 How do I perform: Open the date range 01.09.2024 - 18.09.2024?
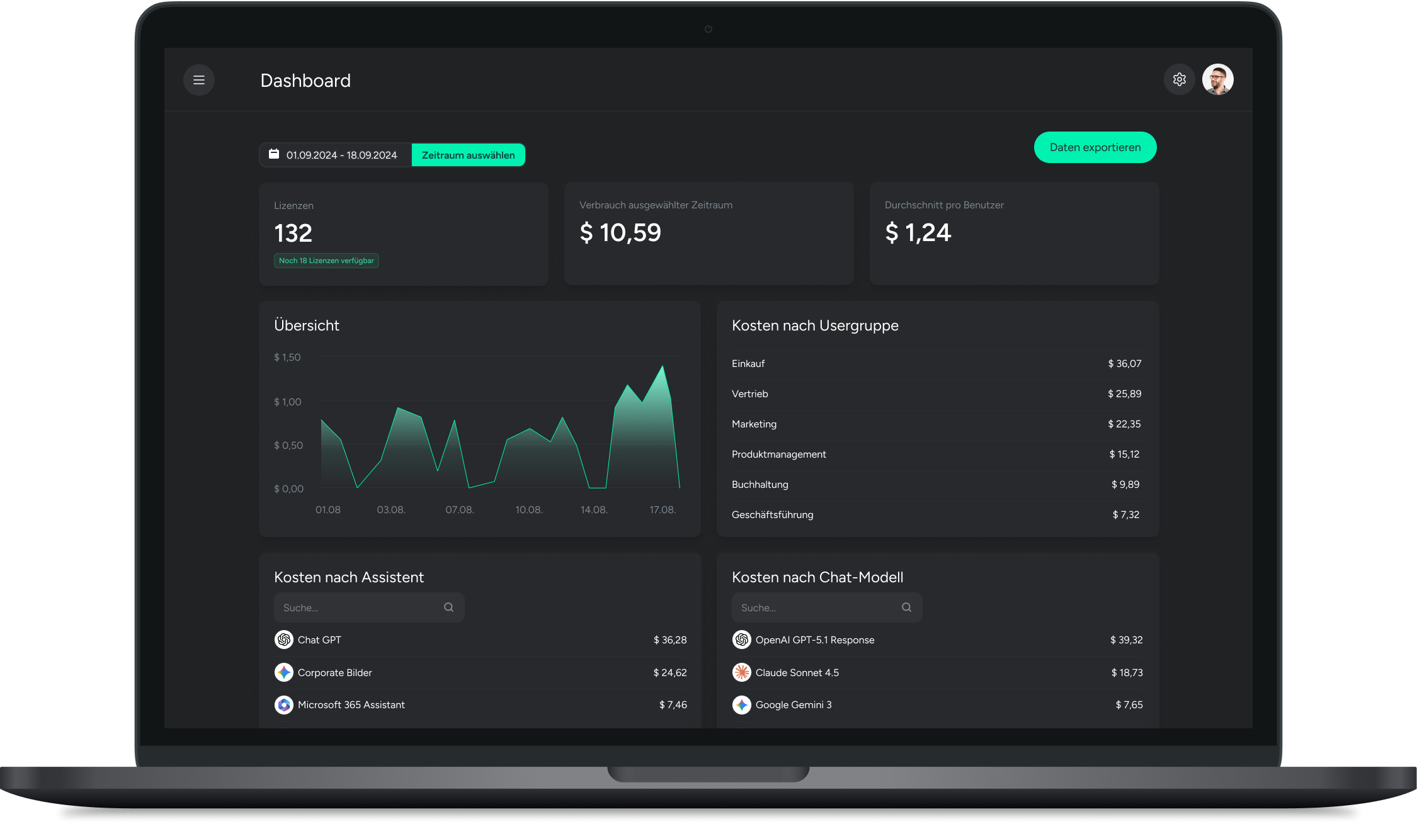[x=341, y=154]
